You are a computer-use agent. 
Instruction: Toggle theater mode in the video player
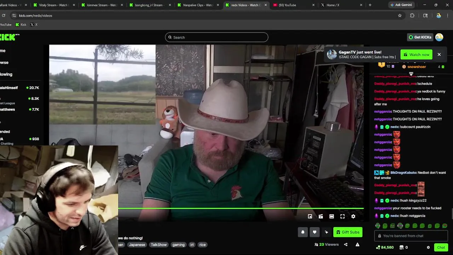[x=332, y=216]
